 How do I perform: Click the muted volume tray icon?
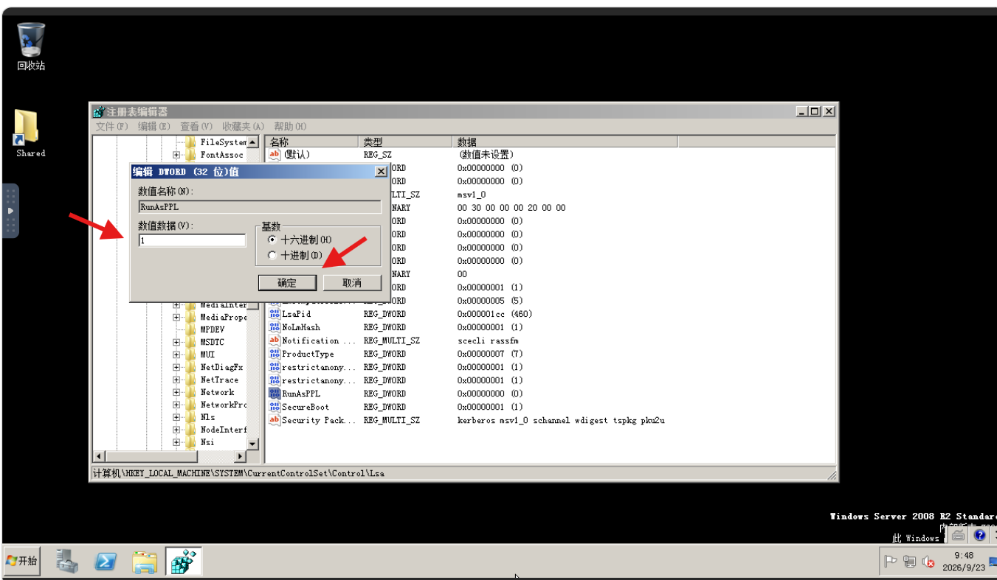point(928,562)
